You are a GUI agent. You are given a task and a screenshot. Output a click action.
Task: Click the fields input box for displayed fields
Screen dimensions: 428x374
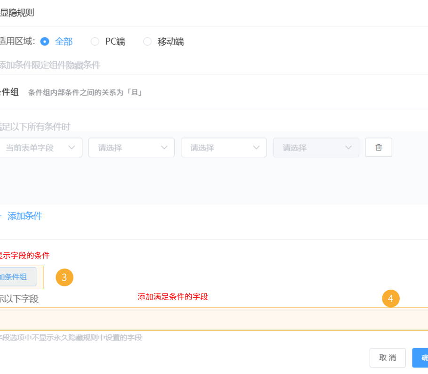tap(214, 319)
